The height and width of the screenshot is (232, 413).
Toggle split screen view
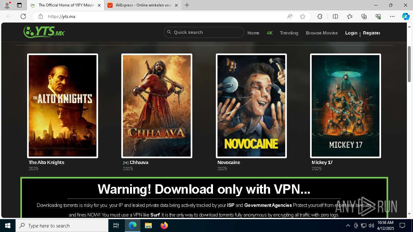335,16
